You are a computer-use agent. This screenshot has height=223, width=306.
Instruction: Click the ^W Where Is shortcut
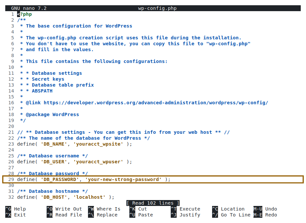click(104, 209)
